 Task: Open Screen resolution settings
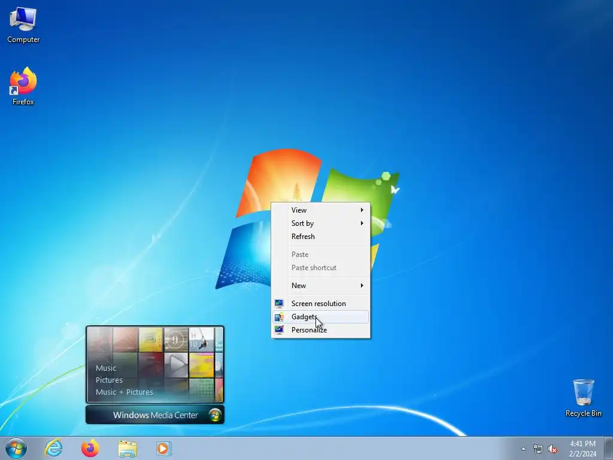[321, 304]
